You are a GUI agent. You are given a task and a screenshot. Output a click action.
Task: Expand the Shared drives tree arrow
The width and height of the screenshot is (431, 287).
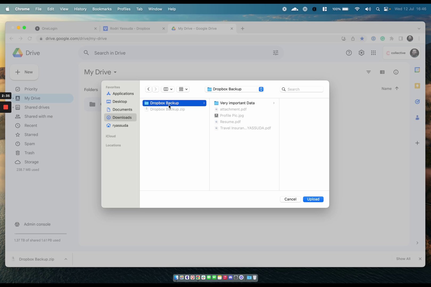pyautogui.click(x=13, y=107)
